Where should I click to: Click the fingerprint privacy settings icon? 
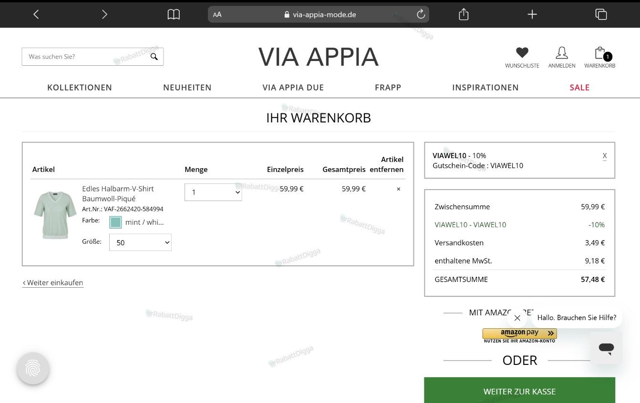33,368
